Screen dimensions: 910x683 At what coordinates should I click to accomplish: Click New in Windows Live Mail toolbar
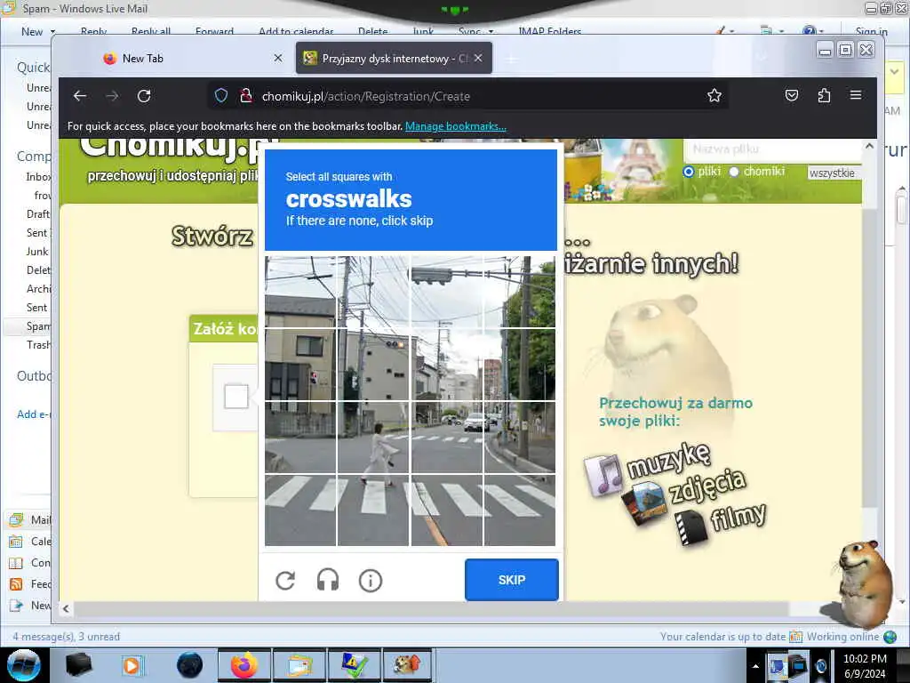(x=32, y=32)
